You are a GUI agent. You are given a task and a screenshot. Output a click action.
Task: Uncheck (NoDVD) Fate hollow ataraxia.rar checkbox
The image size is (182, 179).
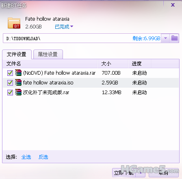(10, 73)
